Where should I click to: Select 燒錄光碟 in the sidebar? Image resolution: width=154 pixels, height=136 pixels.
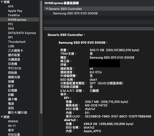click(x=14, y=77)
